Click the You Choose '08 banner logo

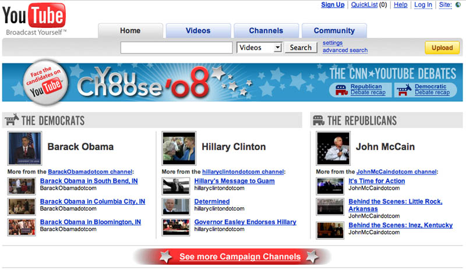[x=144, y=82]
